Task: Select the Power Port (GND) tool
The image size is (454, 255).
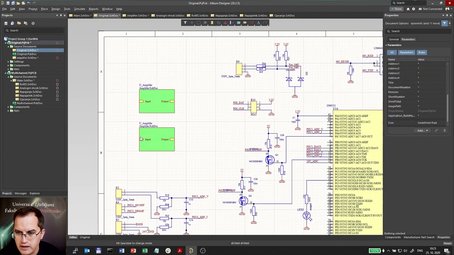Action: (225, 23)
